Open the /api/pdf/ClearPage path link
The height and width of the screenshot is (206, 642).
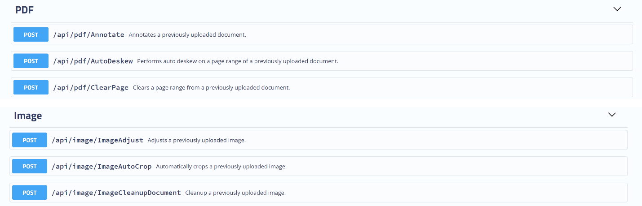pos(91,87)
